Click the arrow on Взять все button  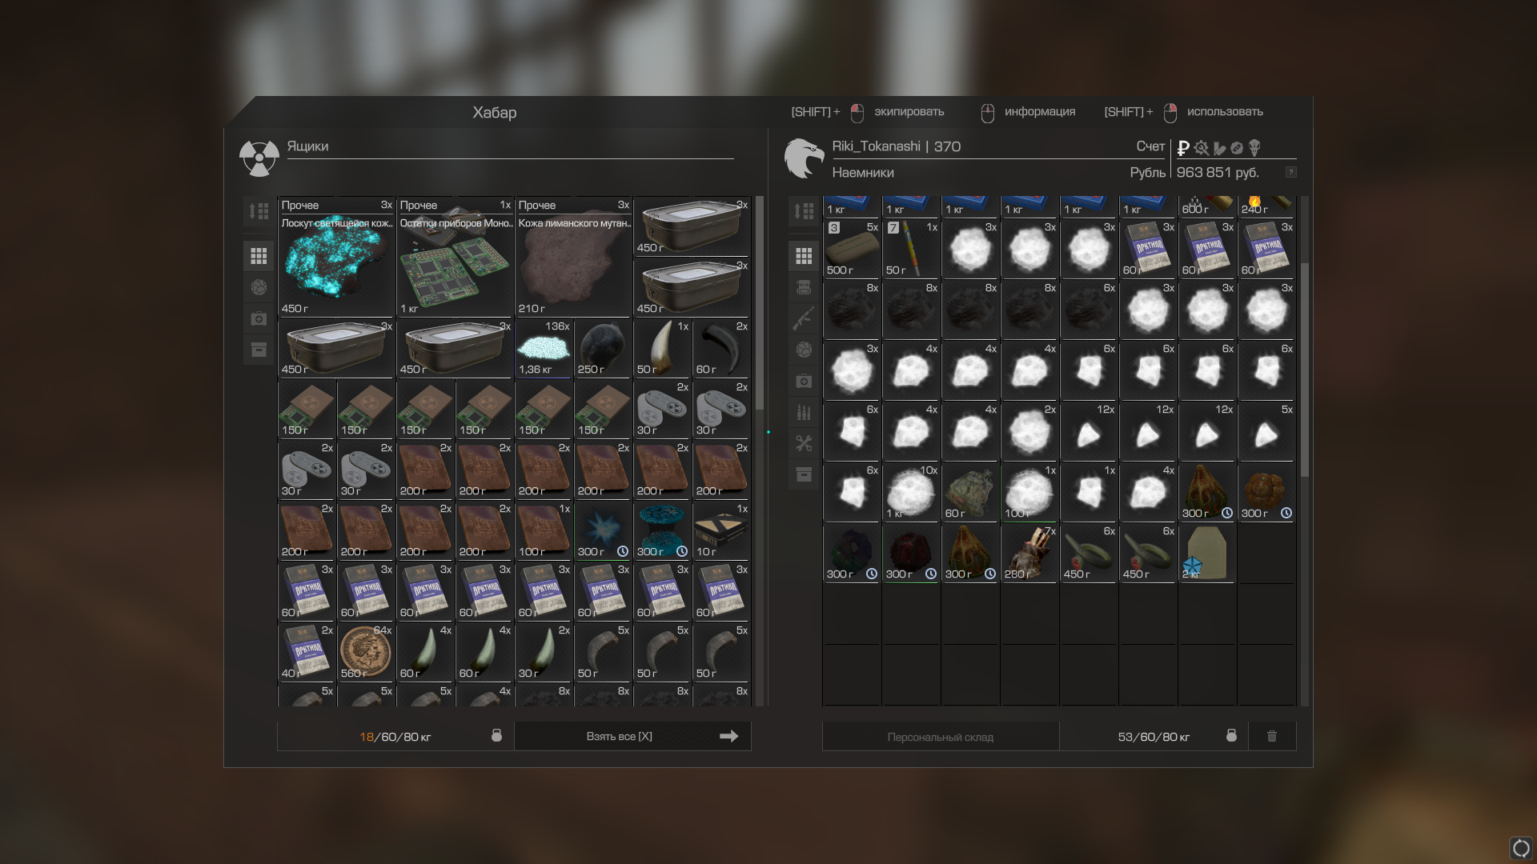point(728,736)
